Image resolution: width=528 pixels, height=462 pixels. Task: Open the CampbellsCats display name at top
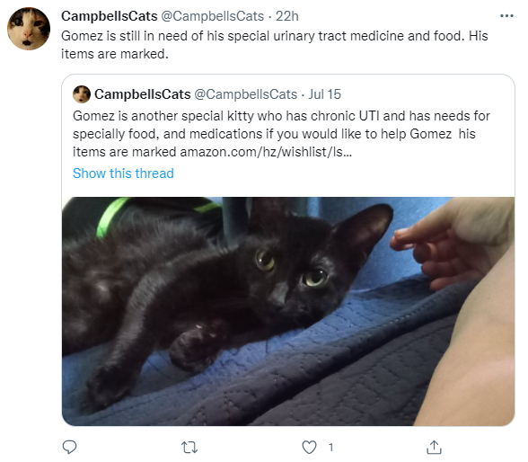coord(110,16)
